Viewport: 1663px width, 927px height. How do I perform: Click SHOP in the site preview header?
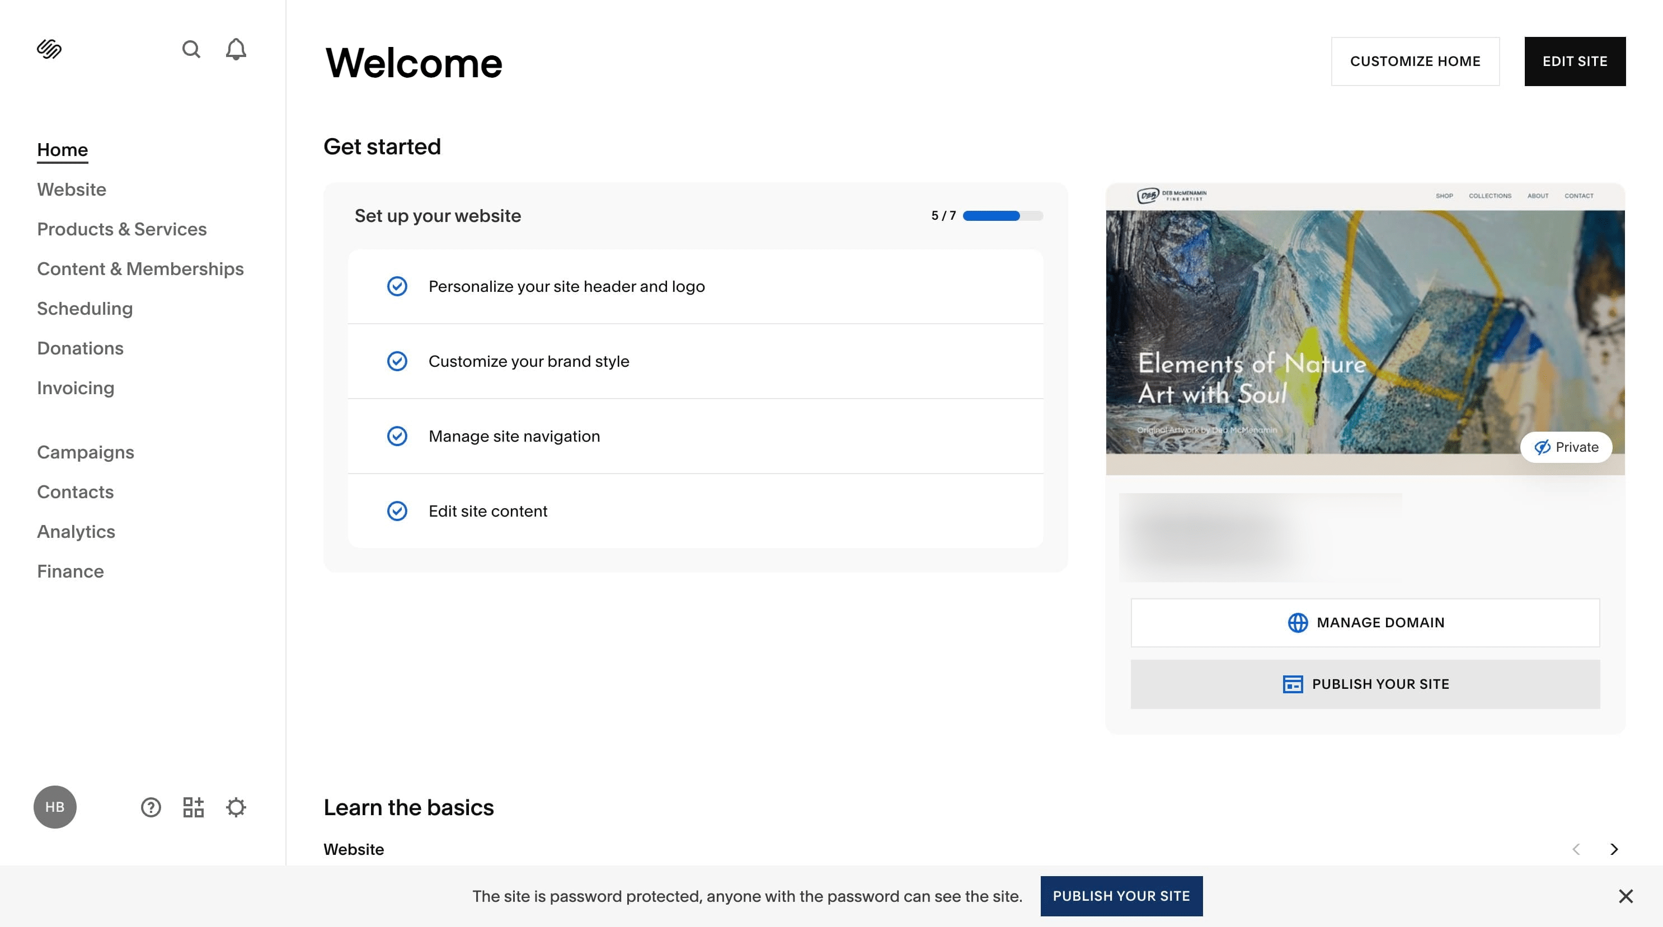tap(1444, 196)
